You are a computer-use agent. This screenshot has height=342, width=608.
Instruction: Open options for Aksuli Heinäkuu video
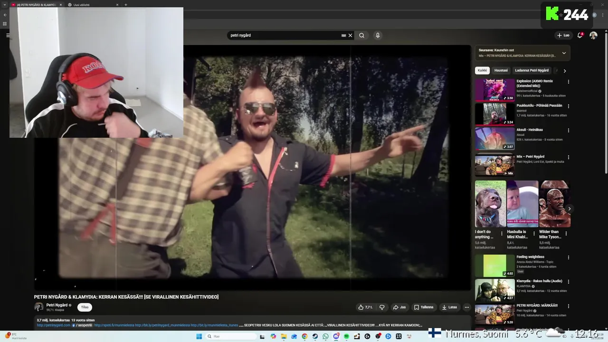coord(568,130)
